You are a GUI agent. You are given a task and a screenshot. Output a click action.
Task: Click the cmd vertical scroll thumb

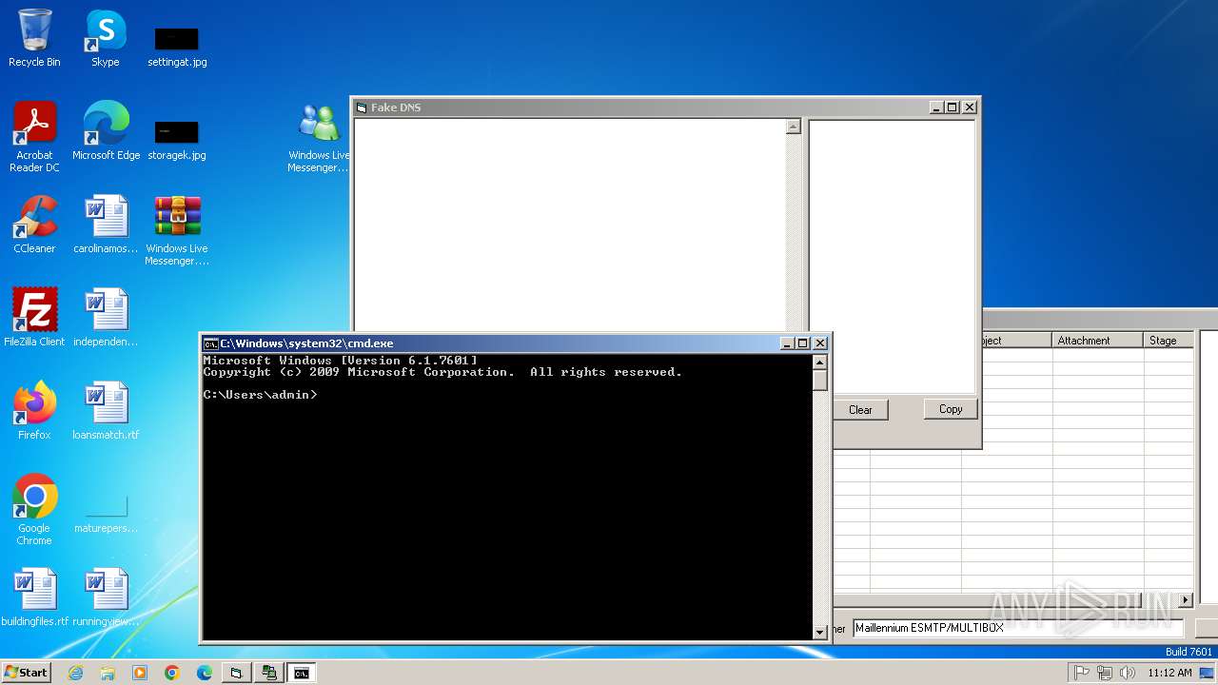[820, 381]
